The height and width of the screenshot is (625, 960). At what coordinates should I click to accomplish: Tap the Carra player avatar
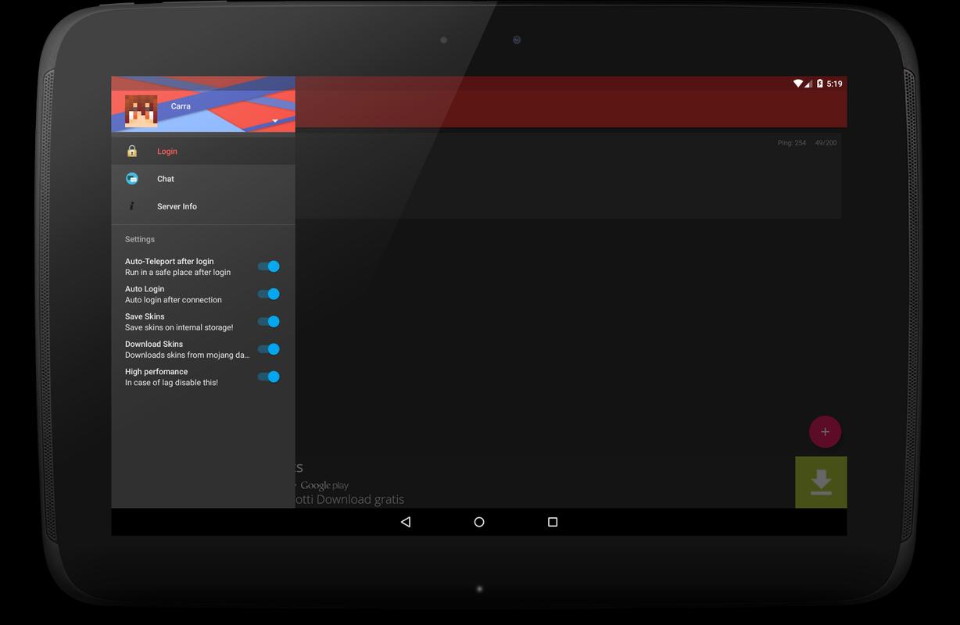139,109
